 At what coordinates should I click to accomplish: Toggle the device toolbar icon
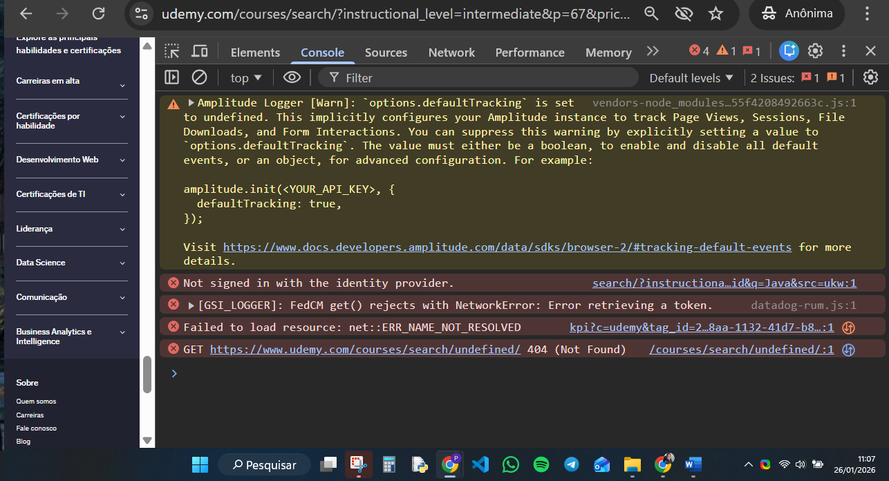pyautogui.click(x=200, y=51)
